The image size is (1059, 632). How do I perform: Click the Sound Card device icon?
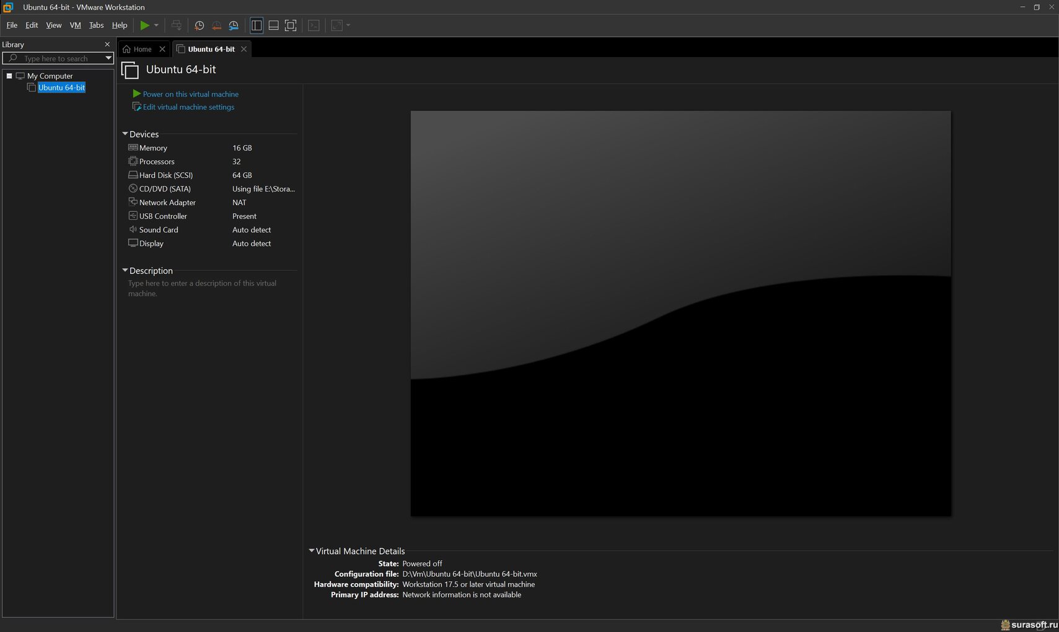pyautogui.click(x=133, y=229)
